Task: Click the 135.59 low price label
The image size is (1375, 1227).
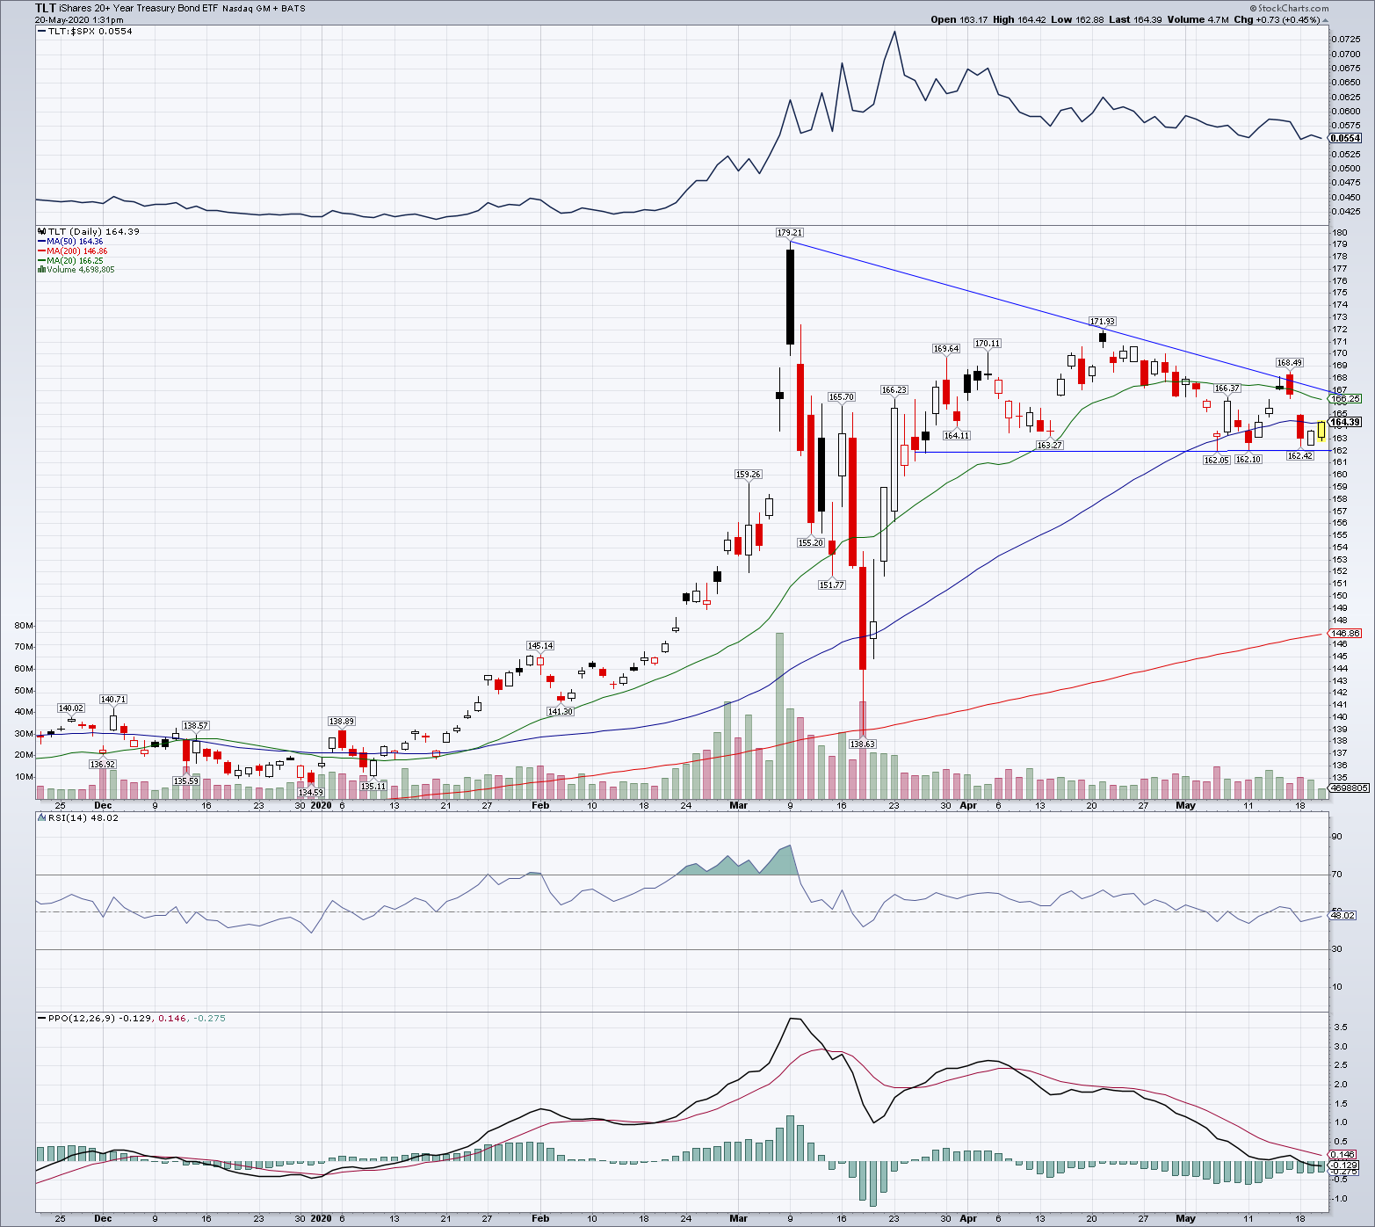Action: coord(186,781)
